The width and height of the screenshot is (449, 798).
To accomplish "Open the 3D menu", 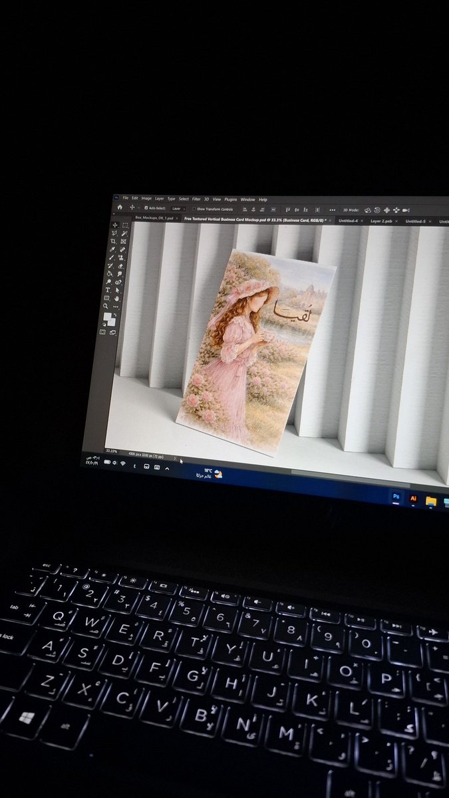I will click(207, 199).
